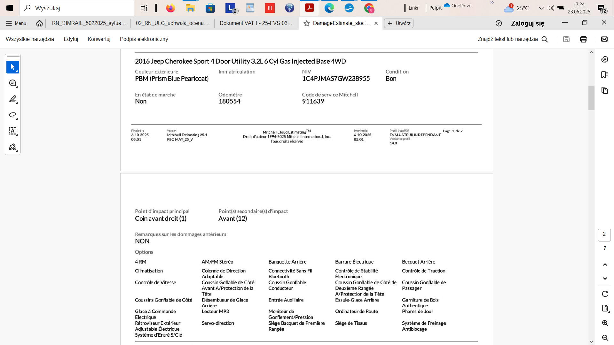The image size is (614, 345).
Task: Go to next page chevron
Action: pyautogui.click(x=605, y=279)
